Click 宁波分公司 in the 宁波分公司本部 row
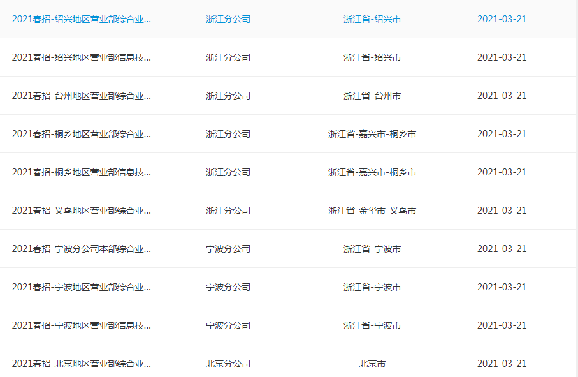 (228, 249)
